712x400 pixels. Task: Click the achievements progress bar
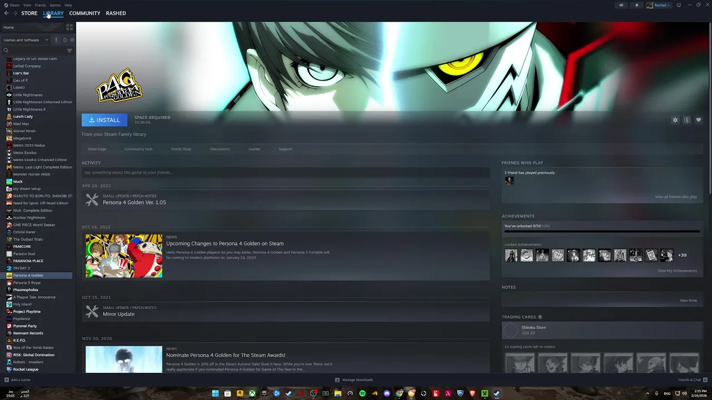tap(602, 232)
